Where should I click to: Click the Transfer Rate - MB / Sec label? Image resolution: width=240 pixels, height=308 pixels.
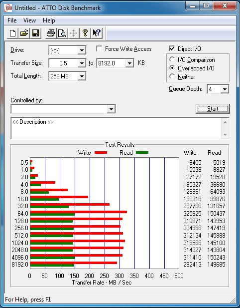pos(102,283)
